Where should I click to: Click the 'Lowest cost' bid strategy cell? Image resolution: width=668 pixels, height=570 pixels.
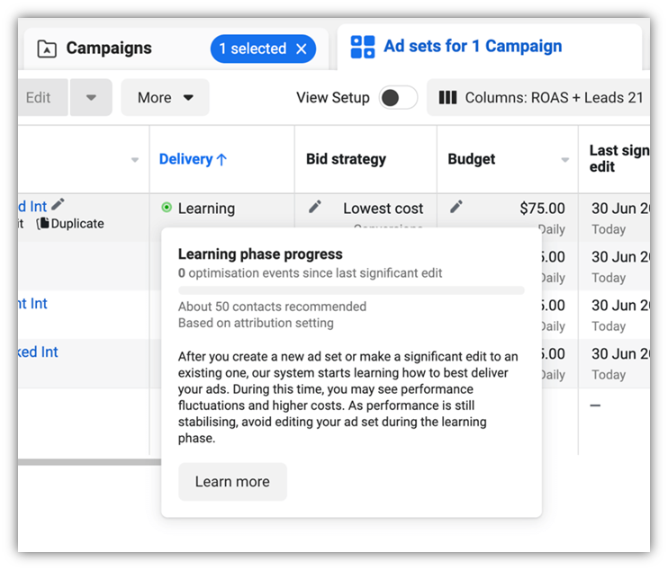(383, 209)
